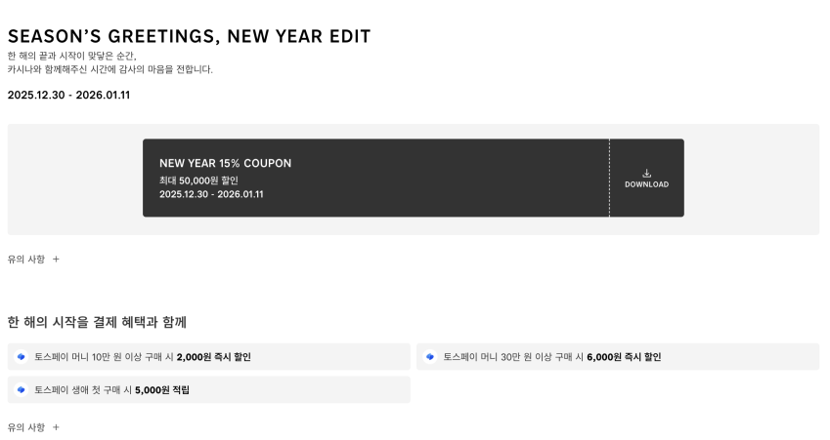The width and height of the screenshot is (830, 440).
Task: Click the plus icon below the payment benefits
Action: click(x=56, y=427)
